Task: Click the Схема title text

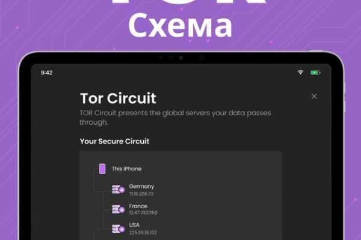Action: [x=180, y=27]
